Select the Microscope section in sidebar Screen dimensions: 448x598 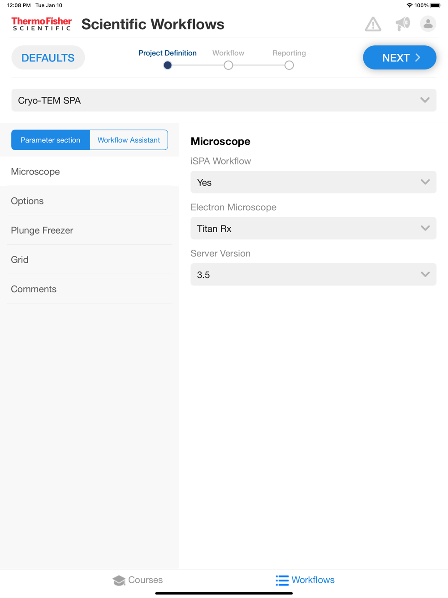[90, 171]
